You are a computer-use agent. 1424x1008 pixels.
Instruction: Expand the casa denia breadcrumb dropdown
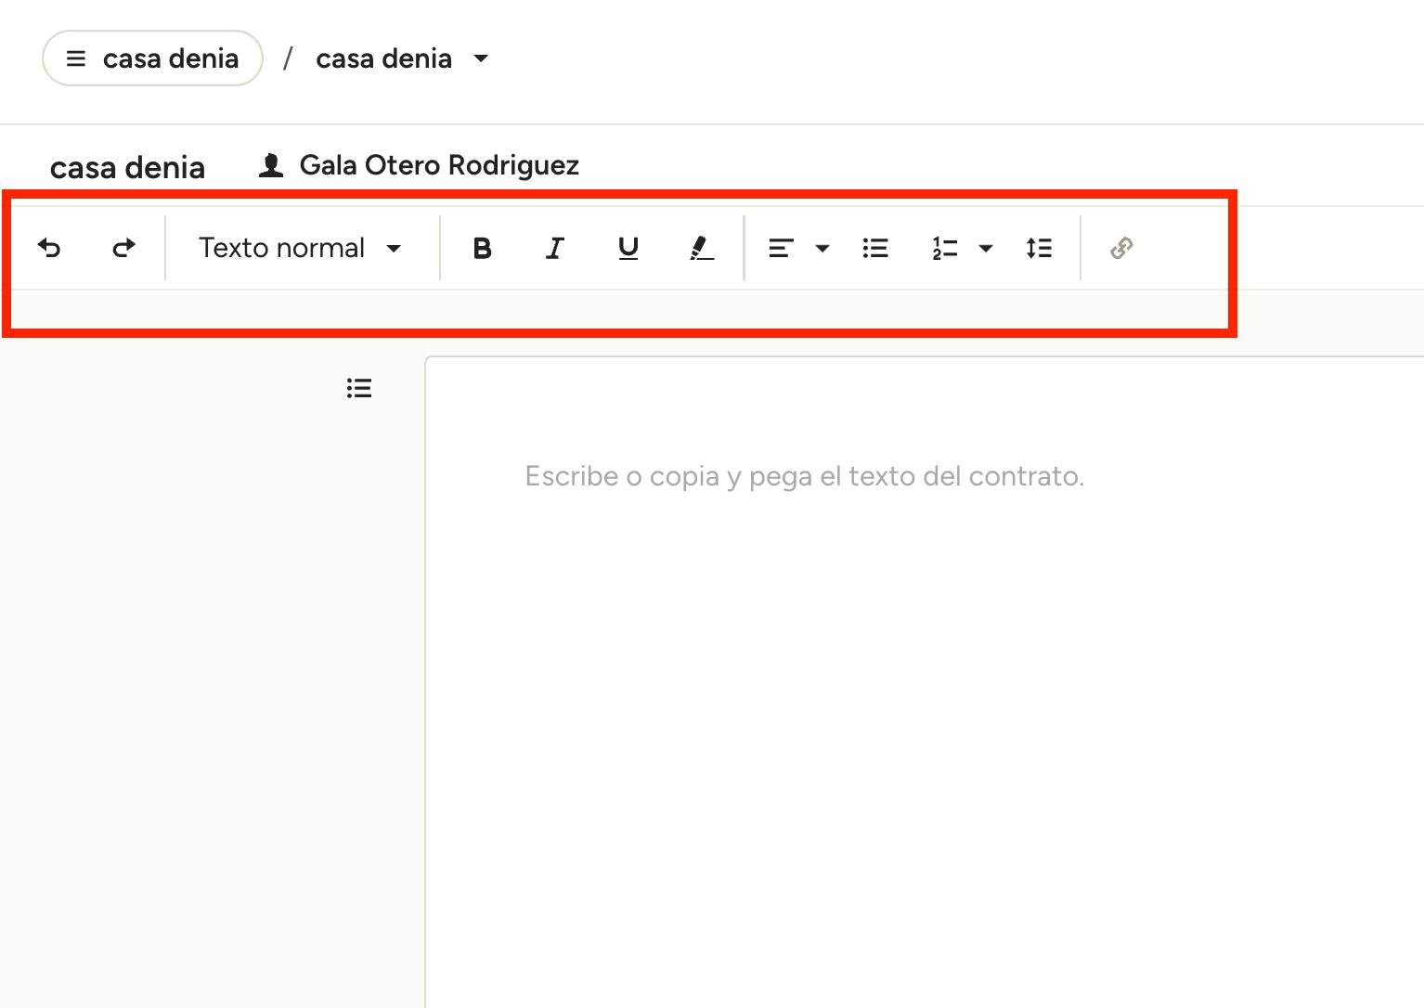click(481, 58)
